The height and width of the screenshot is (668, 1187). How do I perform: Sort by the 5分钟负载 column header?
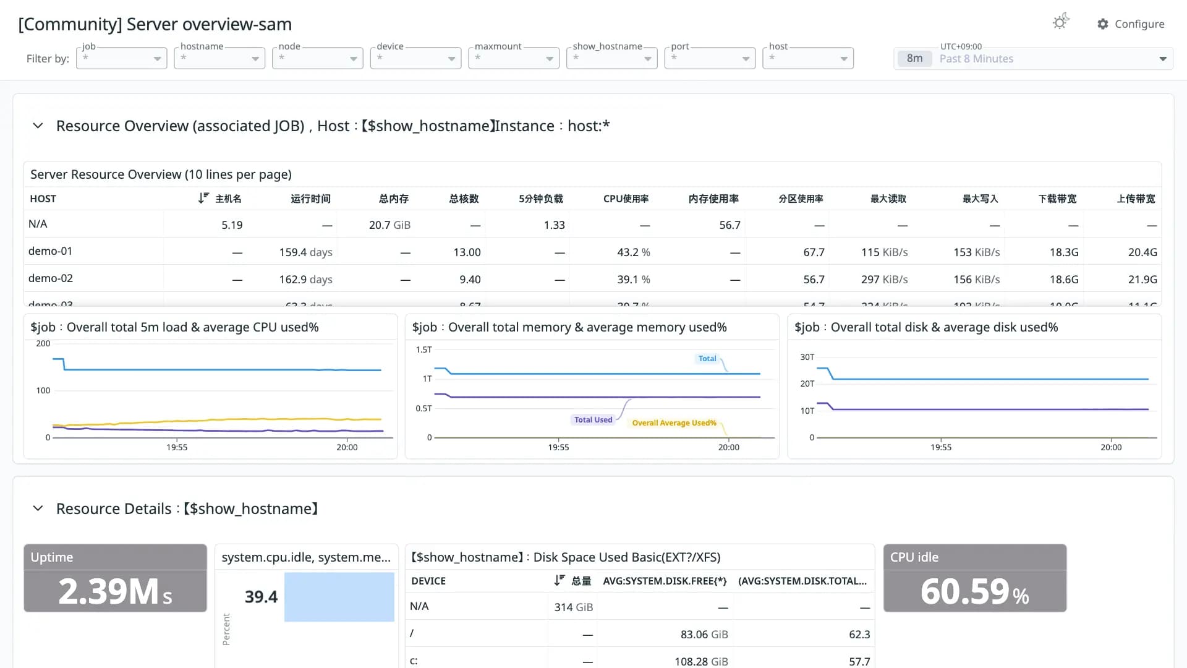pos(540,199)
